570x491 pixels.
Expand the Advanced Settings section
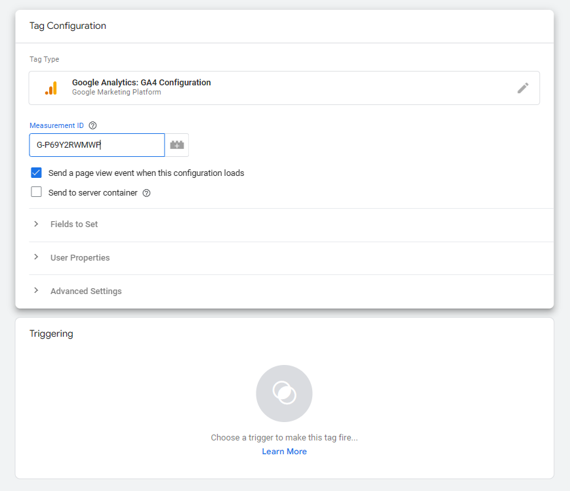pyautogui.click(x=86, y=291)
